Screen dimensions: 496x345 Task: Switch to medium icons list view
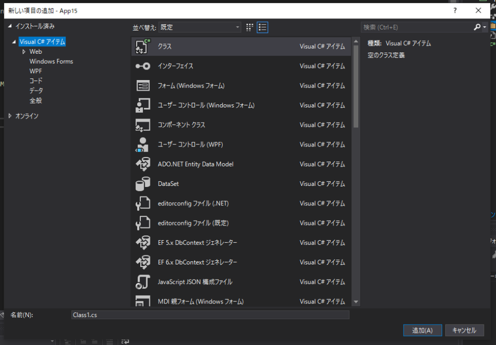pos(263,27)
